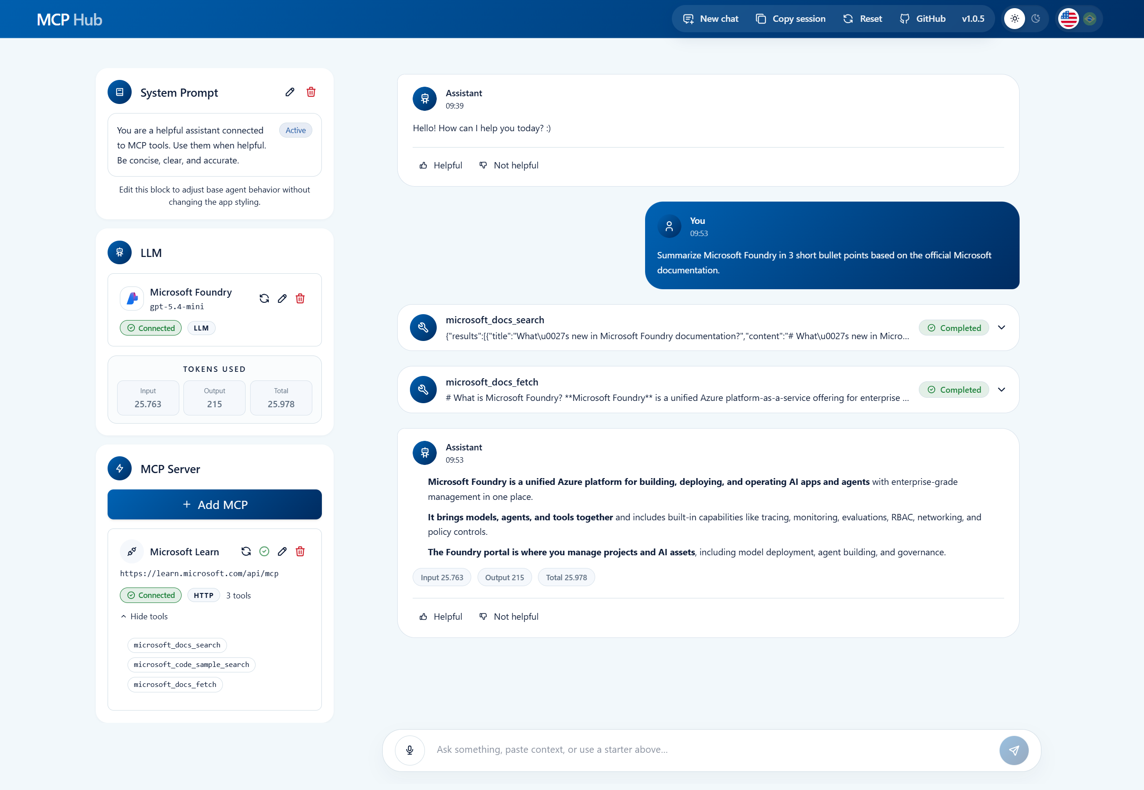Click the System Prompt panel icon
The image size is (1144, 790).
pos(120,92)
